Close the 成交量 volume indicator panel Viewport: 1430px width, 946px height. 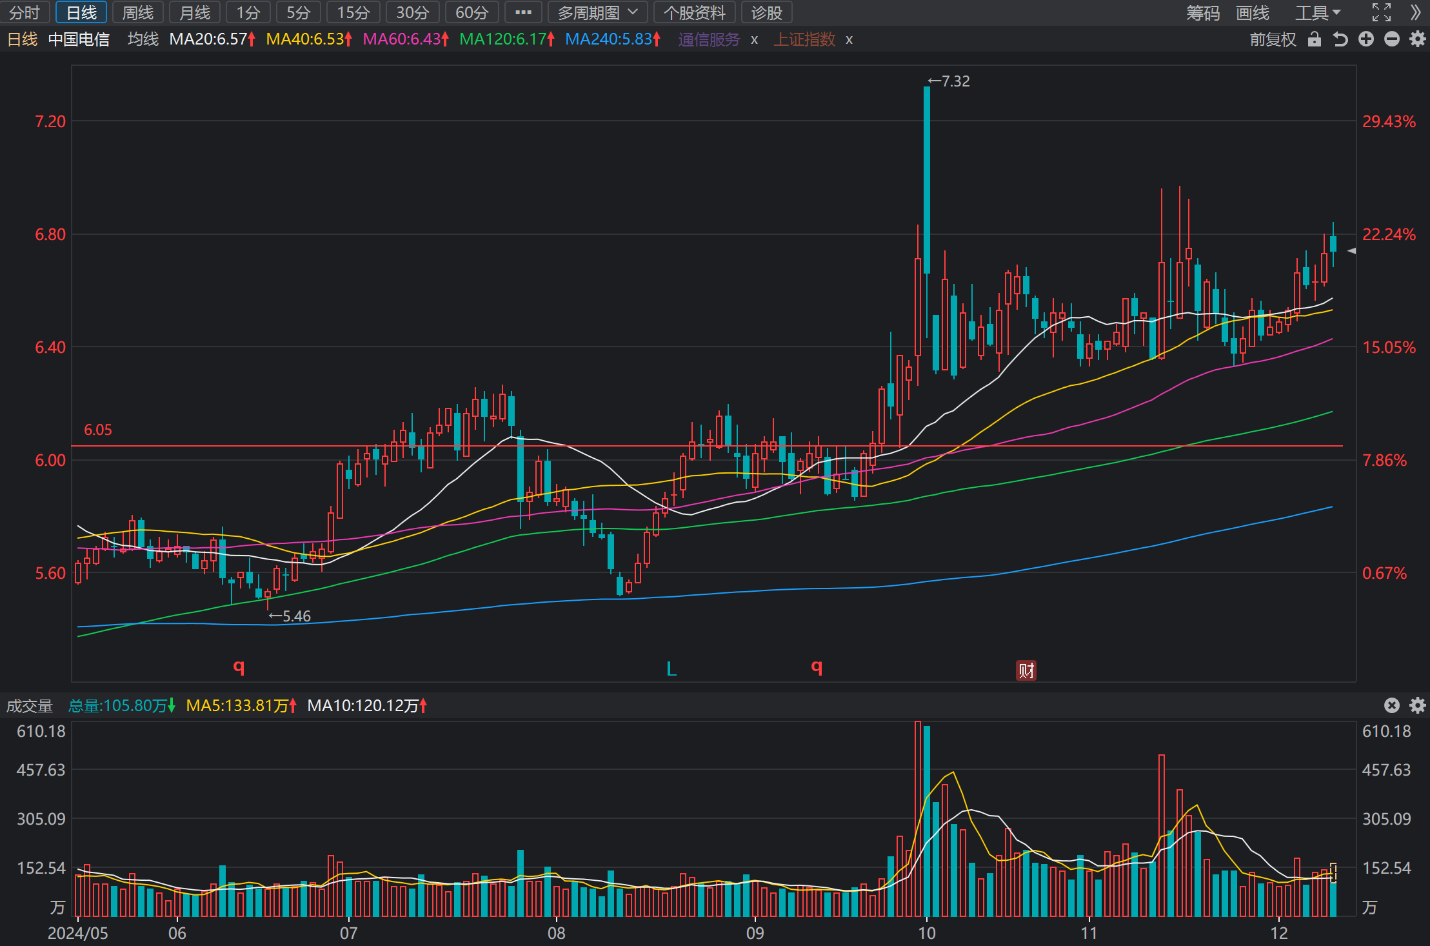1392,705
